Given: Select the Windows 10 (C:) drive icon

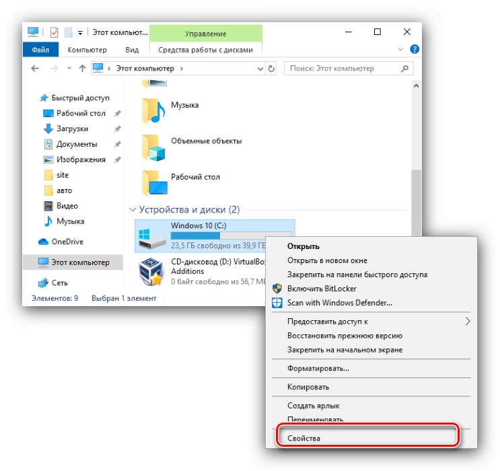Looking at the screenshot, I should (153, 238).
